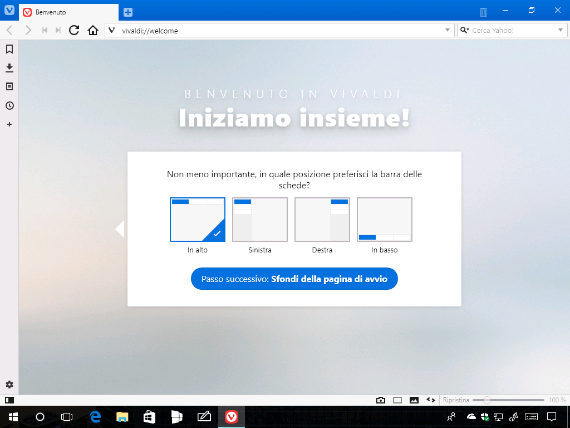Open the Windows Start menu
This screenshot has width=570, height=428.
pyautogui.click(x=13, y=417)
